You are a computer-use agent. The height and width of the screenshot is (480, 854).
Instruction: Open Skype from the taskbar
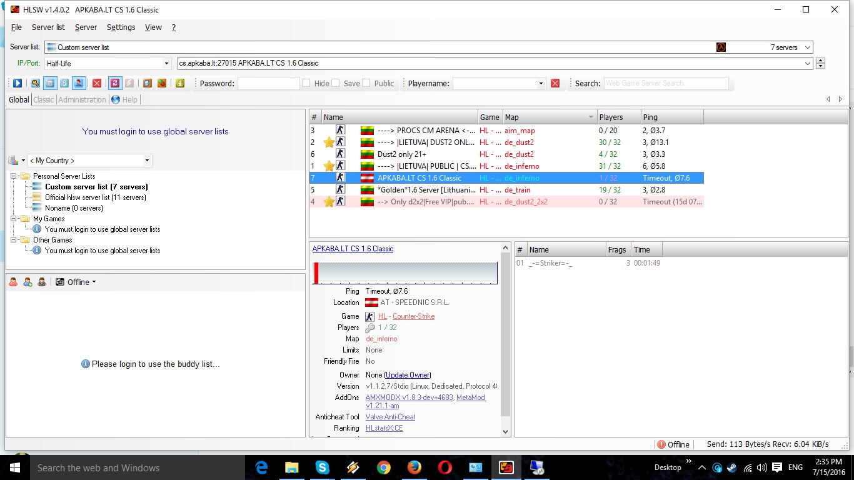tap(322, 467)
